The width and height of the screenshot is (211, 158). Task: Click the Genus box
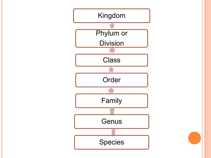coord(111,121)
